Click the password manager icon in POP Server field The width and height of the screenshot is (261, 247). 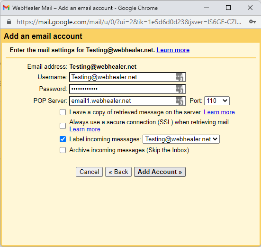[x=180, y=101]
